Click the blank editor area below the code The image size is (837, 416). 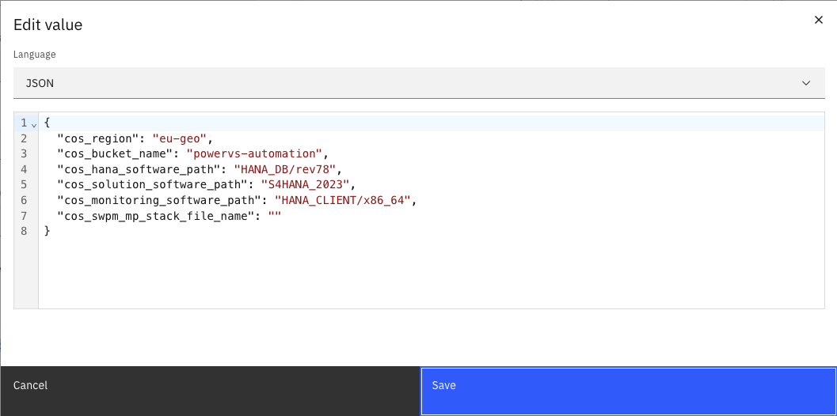[x=428, y=273]
